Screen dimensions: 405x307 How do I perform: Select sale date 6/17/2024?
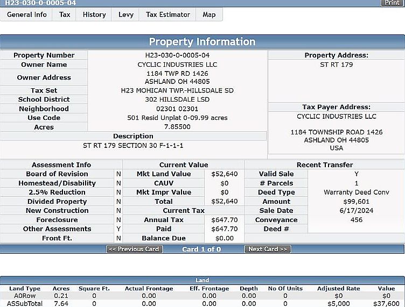pyautogui.click(x=356, y=211)
